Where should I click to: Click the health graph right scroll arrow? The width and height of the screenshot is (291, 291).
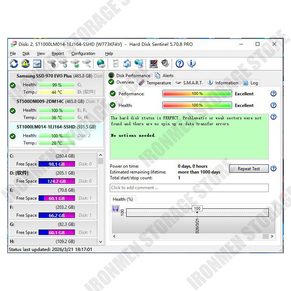(272, 236)
